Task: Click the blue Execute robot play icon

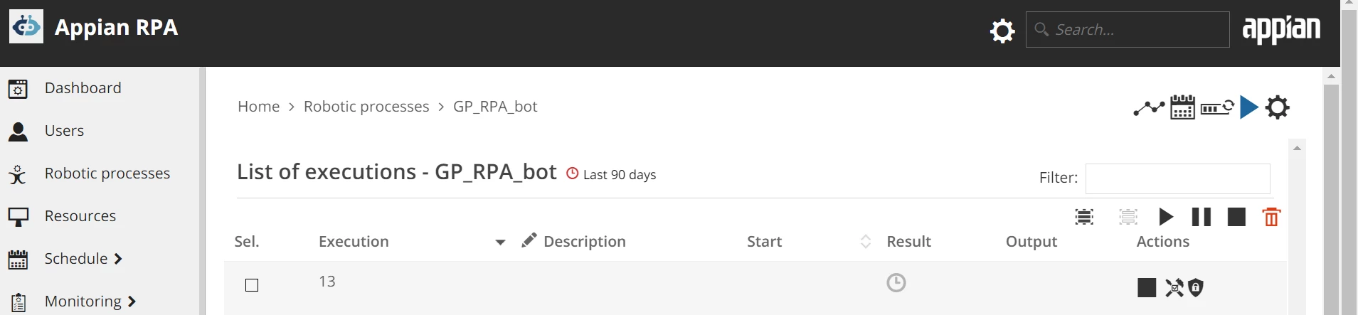Action: click(1249, 107)
